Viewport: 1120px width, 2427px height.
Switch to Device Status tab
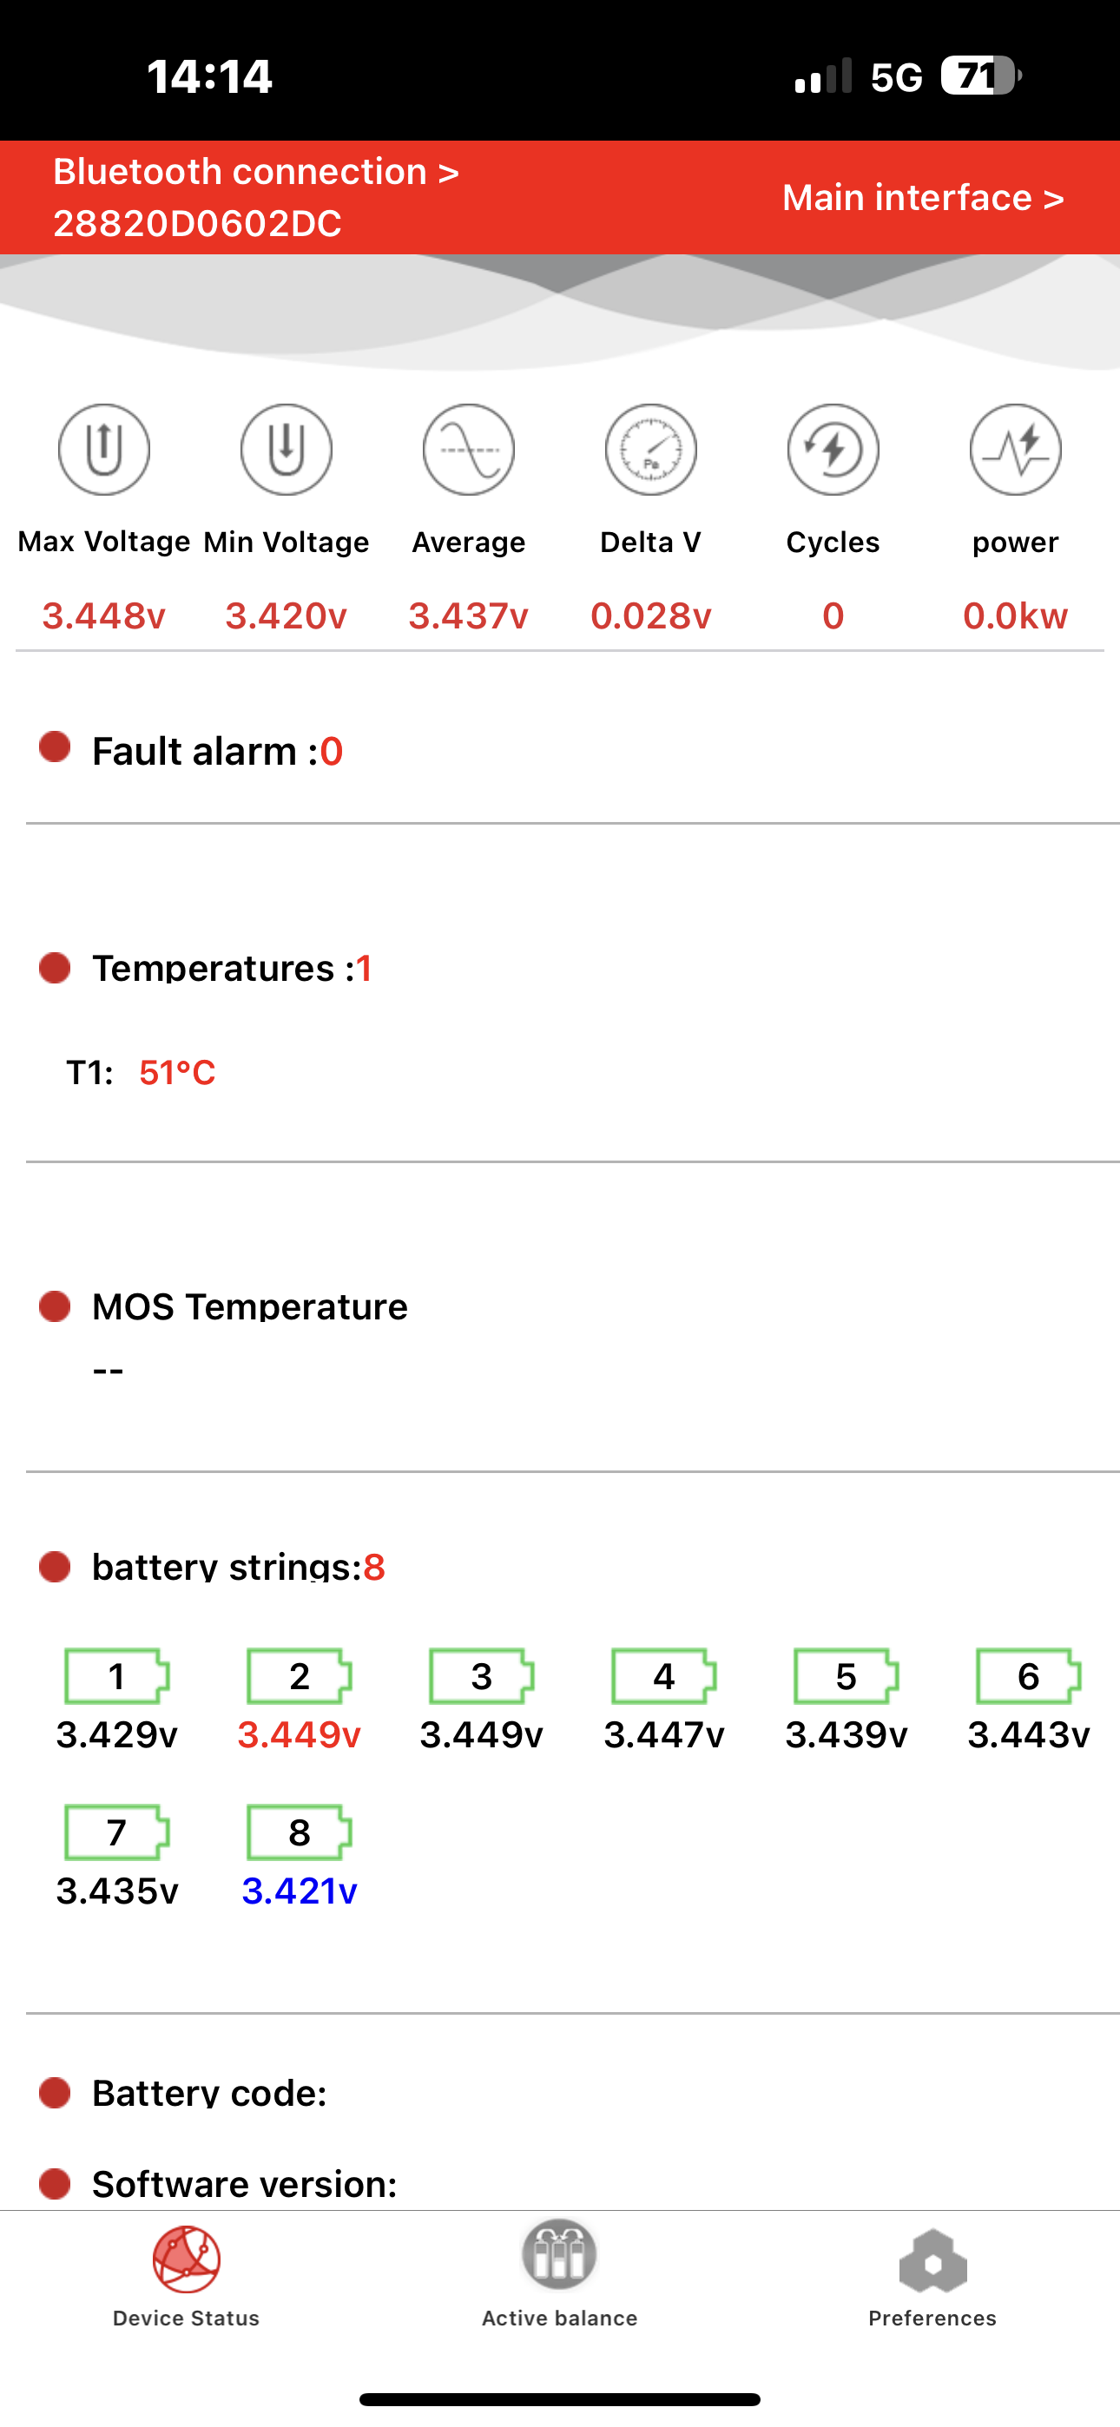point(186,2276)
